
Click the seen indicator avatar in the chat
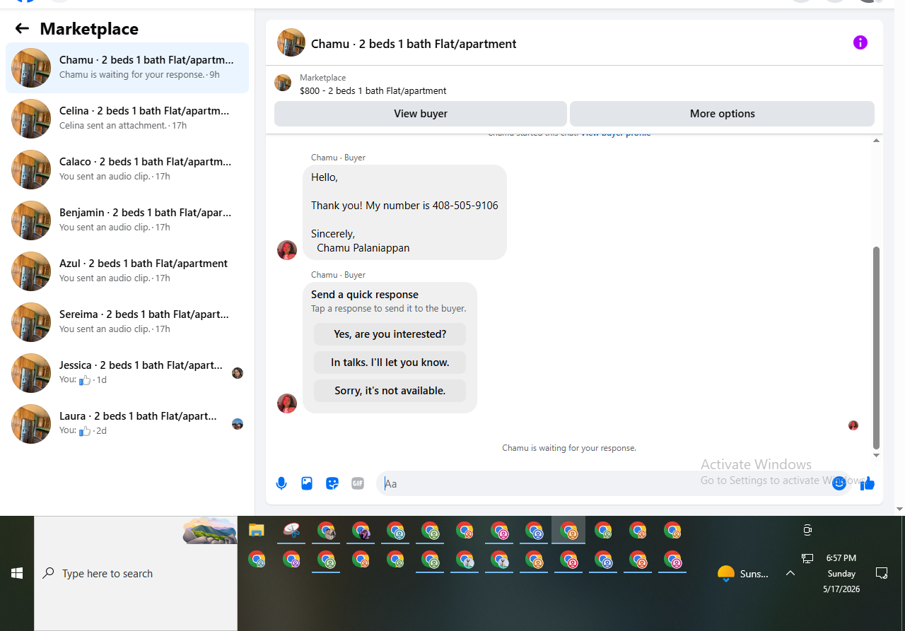point(853,425)
